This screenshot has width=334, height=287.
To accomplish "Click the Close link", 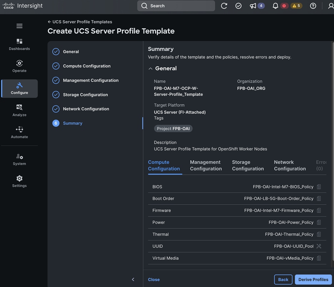I will 154,280.
